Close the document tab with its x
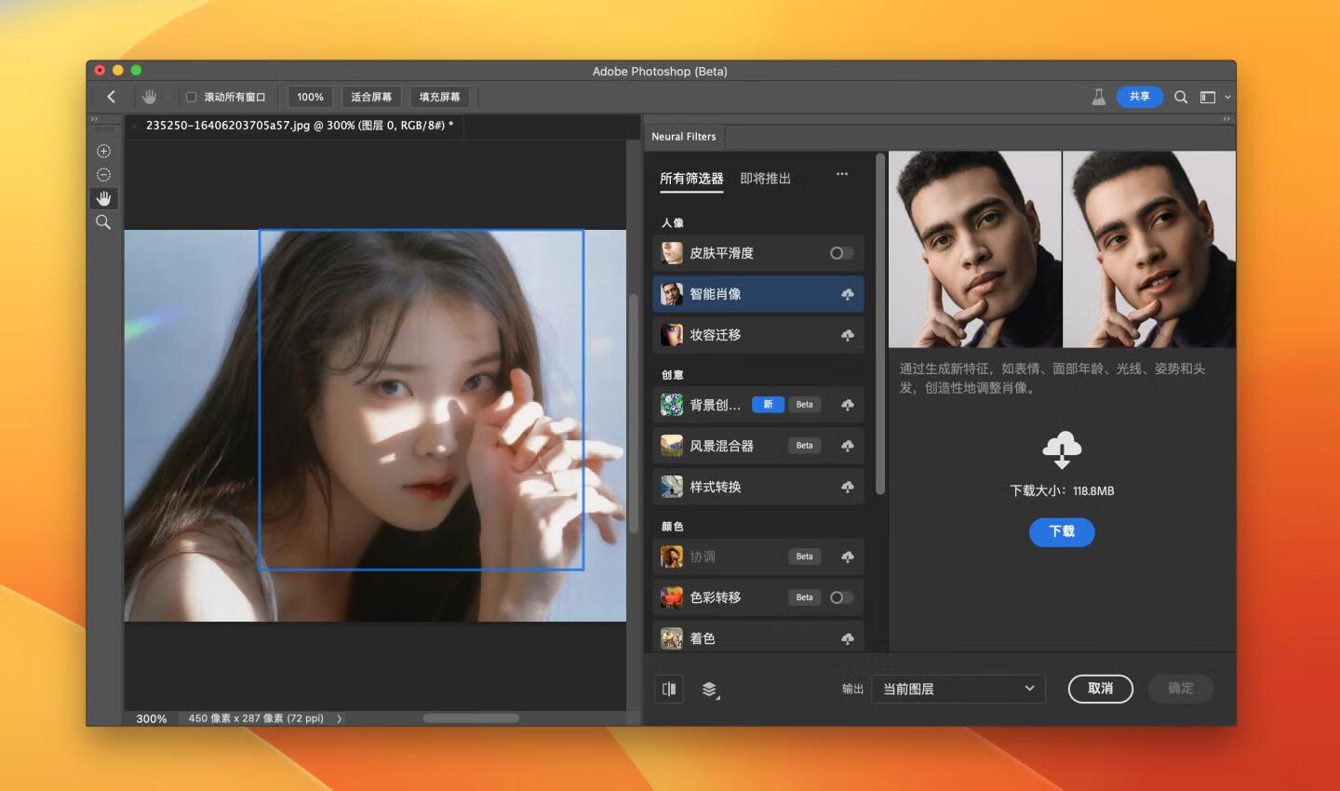This screenshot has width=1340, height=791. (x=136, y=126)
